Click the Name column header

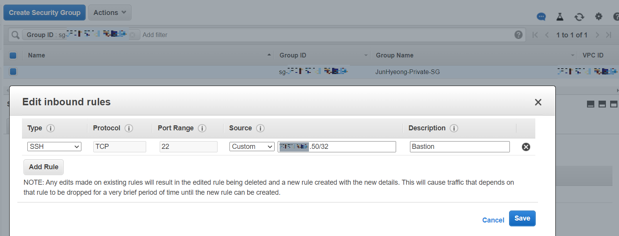37,55
